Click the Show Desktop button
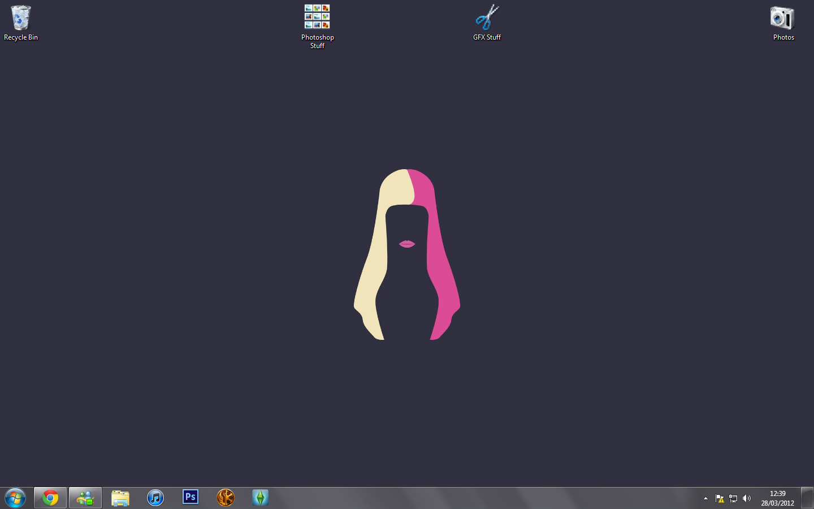814x509 pixels. point(807,498)
